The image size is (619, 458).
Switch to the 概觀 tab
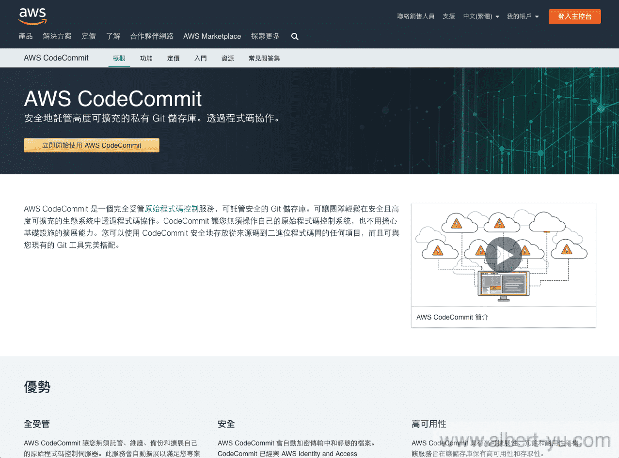pos(119,58)
